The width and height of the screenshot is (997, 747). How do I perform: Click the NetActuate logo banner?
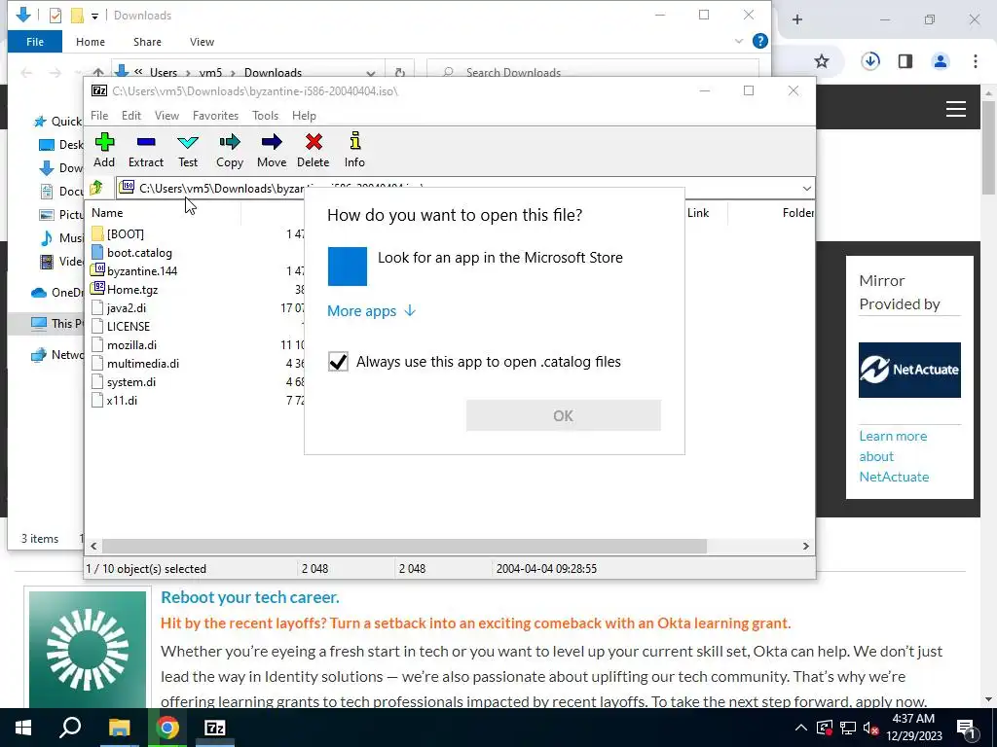pos(909,370)
